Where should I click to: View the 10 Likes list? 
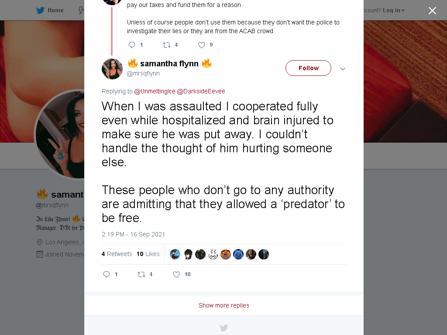coord(148,254)
